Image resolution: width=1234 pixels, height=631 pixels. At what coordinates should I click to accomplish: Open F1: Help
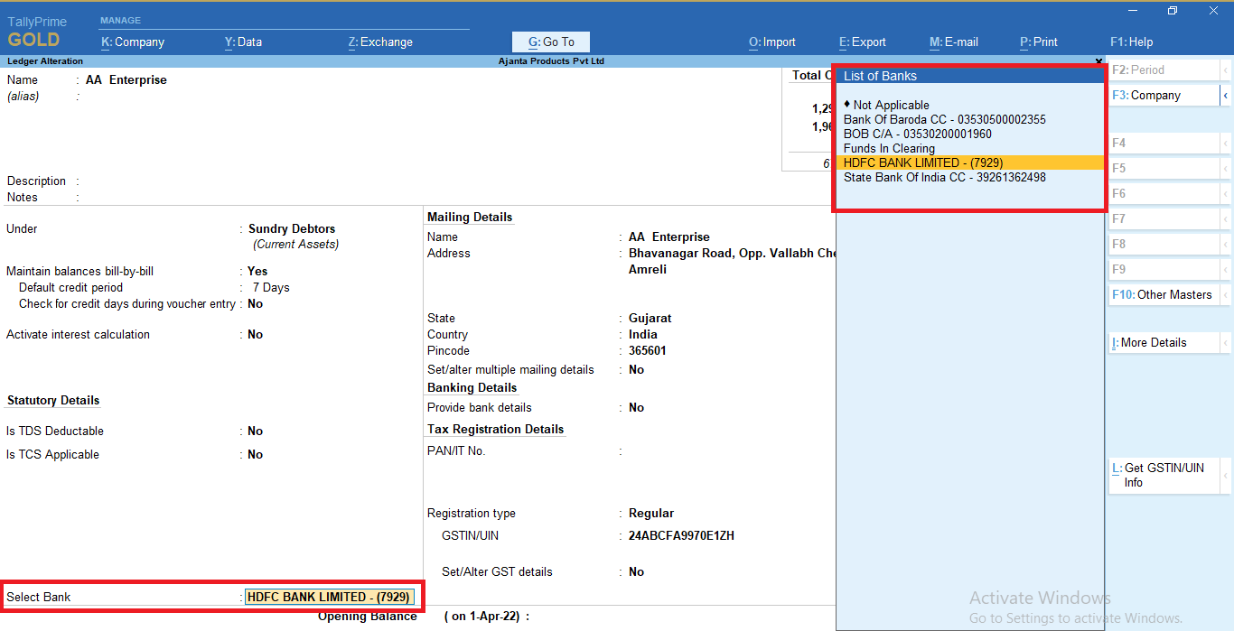coord(1131,42)
